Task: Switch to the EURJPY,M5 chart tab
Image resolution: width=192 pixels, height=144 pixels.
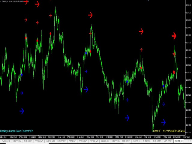Action: [147, 141]
